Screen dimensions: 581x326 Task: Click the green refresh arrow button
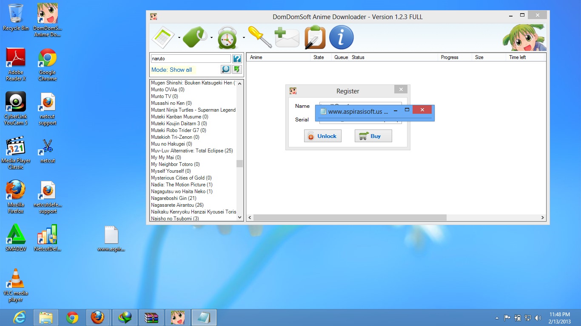click(237, 69)
